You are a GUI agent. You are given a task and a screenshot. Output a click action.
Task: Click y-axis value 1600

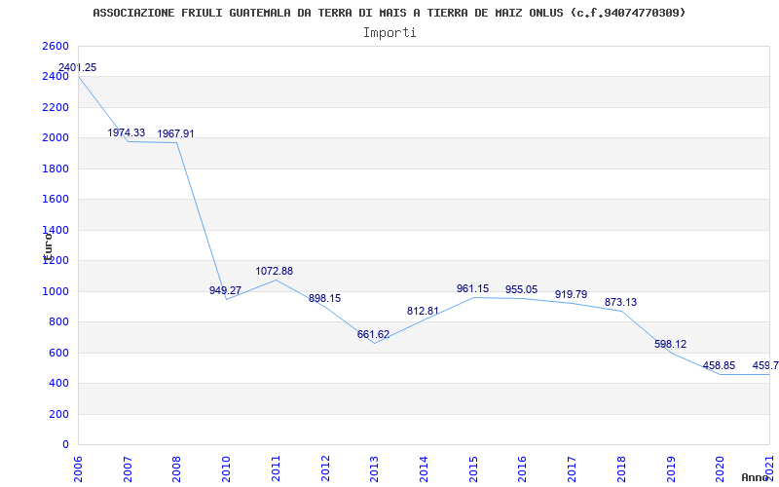[x=56, y=200]
